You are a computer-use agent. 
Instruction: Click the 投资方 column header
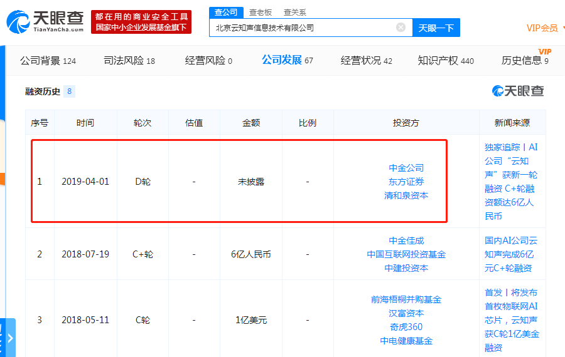[406, 123]
